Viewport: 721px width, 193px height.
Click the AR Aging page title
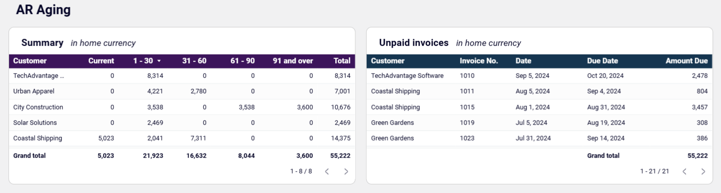[x=44, y=9]
